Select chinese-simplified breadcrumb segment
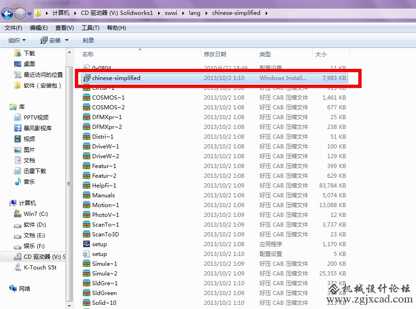The height and width of the screenshot is (309, 416). coord(236,13)
